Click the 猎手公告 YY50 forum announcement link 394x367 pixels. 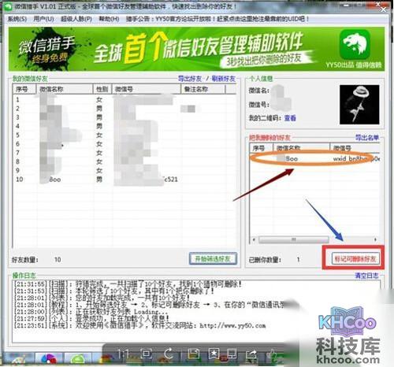tap(217, 19)
